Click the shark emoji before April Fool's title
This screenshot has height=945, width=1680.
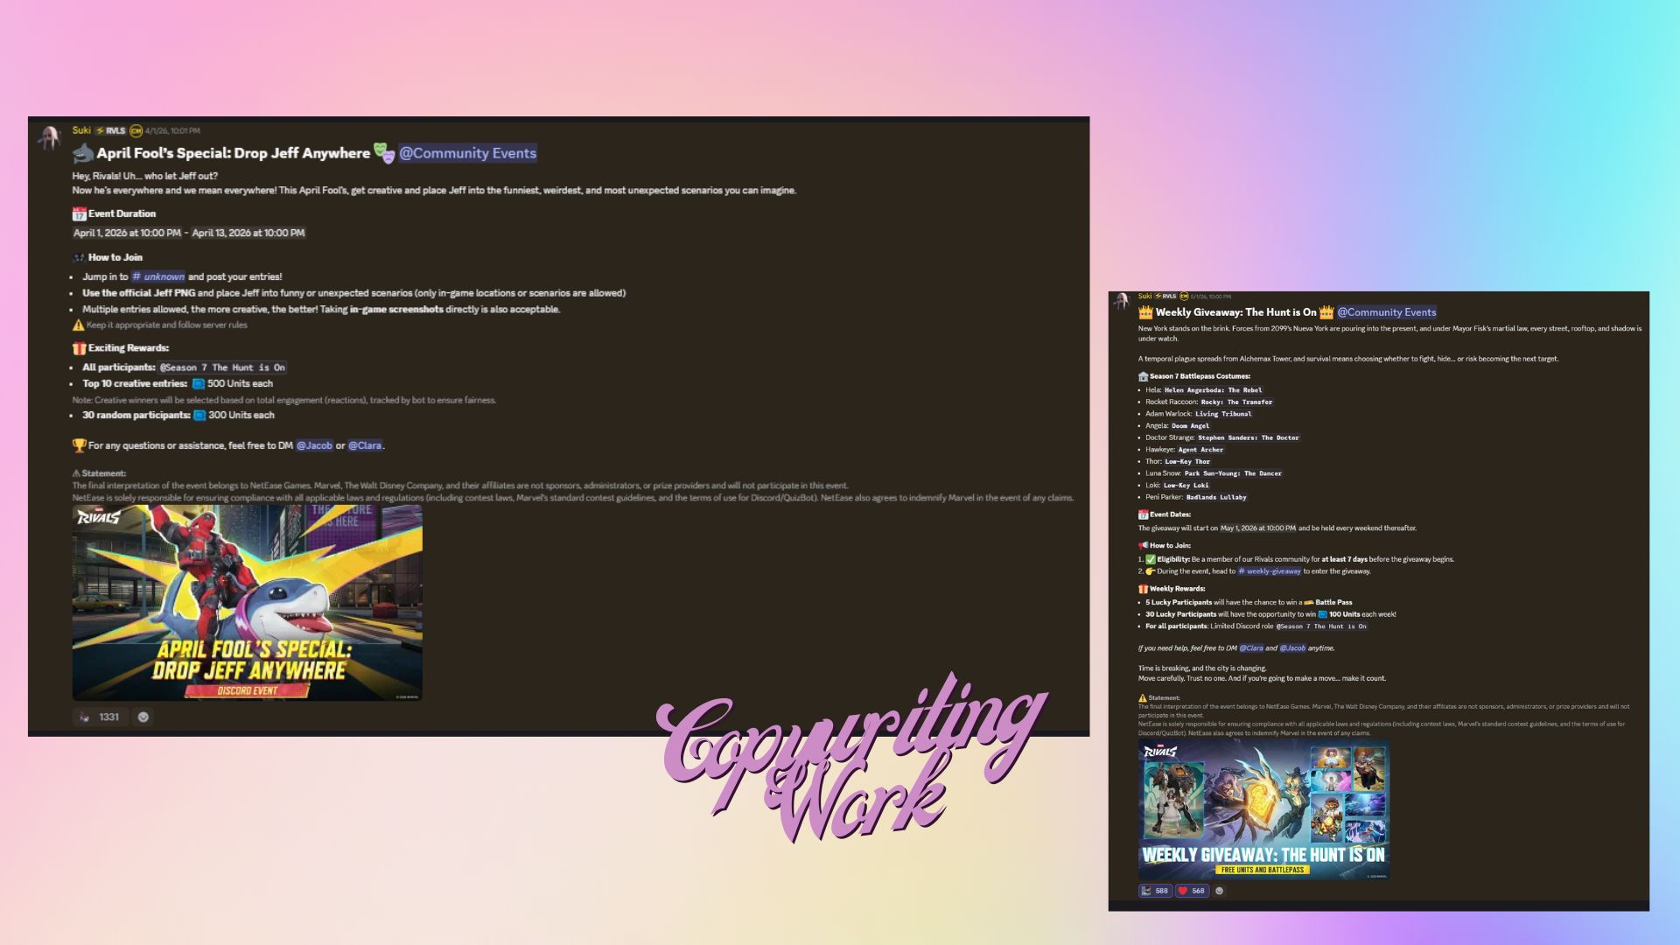[x=83, y=153]
